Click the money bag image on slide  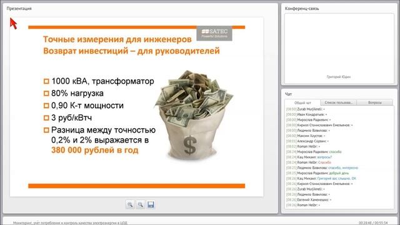pyautogui.click(x=194, y=115)
